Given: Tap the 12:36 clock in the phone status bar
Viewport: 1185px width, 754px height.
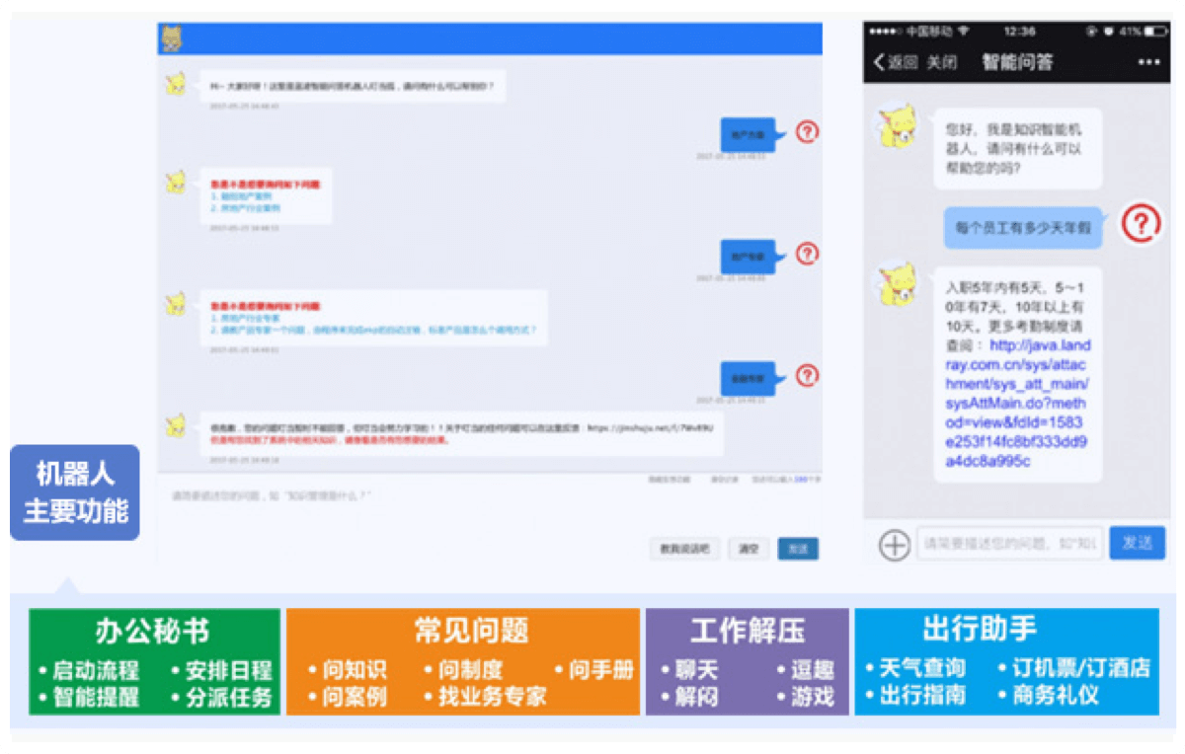Looking at the screenshot, I should tap(1020, 32).
